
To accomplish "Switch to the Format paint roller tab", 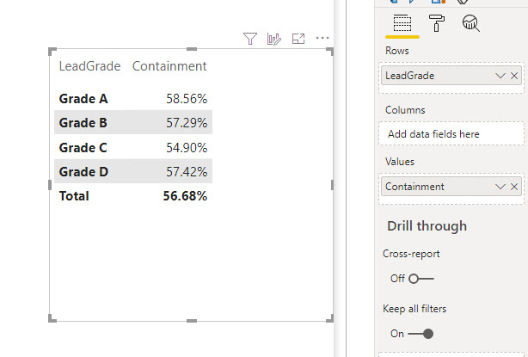I will coord(437,23).
